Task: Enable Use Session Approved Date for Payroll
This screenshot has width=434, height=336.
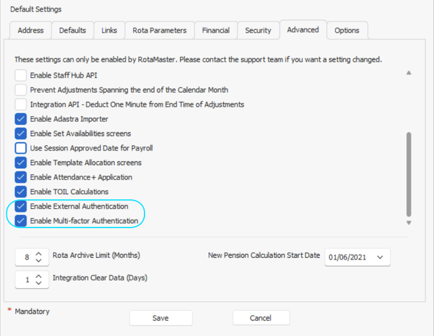Action: 21,148
